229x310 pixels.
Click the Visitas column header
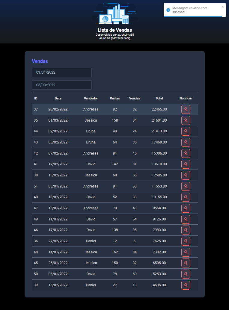(x=115, y=98)
